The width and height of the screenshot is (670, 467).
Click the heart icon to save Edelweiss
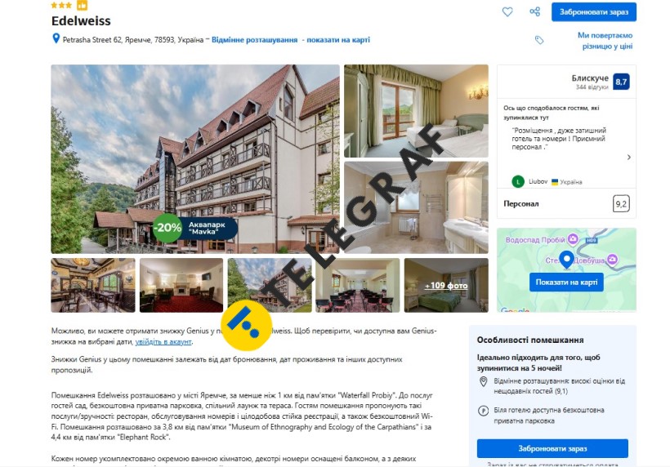(x=507, y=12)
